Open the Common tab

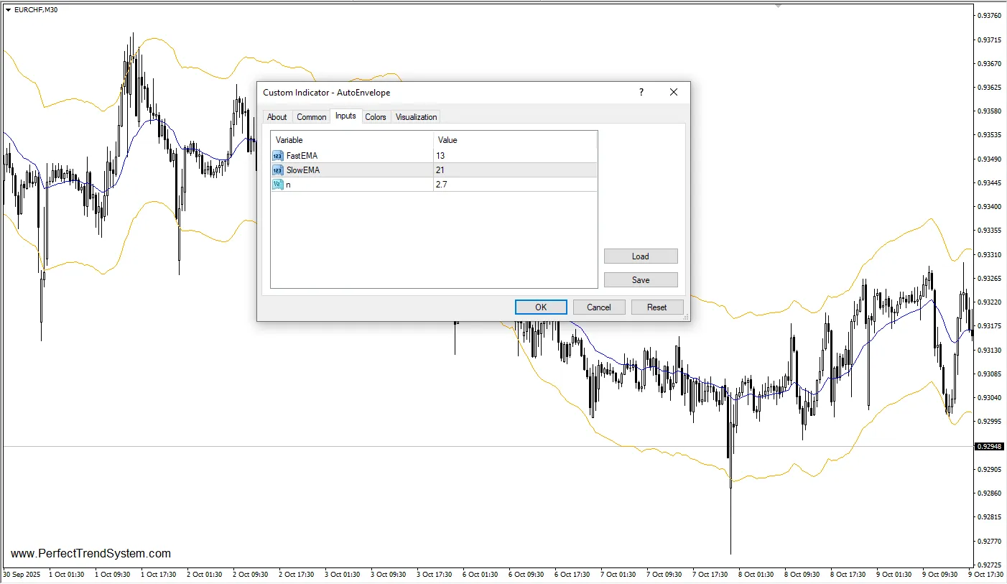coord(311,117)
